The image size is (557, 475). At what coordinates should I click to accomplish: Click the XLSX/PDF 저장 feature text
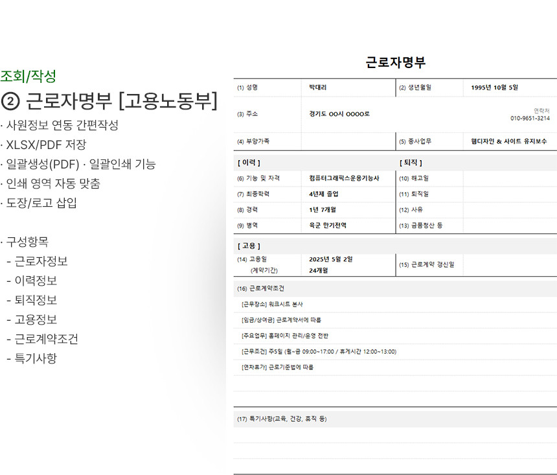point(46,145)
